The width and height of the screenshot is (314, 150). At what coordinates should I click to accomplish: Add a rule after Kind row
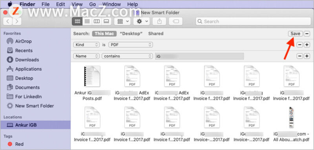point(307,45)
